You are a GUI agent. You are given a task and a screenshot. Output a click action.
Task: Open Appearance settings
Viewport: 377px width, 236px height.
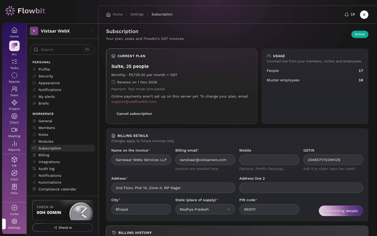pyautogui.click(x=63, y=83)
